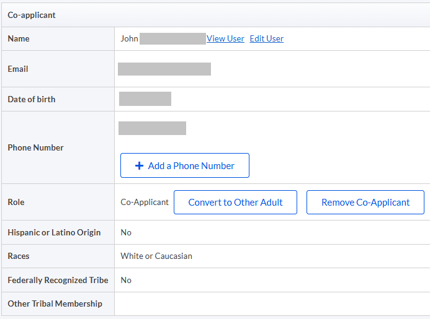The height and width of the screenshot is (319, 430).
Task: Click the Co-Applicant role text
Action: pos(144,202)
